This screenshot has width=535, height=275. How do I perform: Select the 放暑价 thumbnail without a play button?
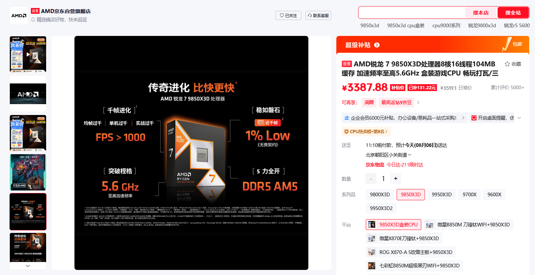(28, 133)
